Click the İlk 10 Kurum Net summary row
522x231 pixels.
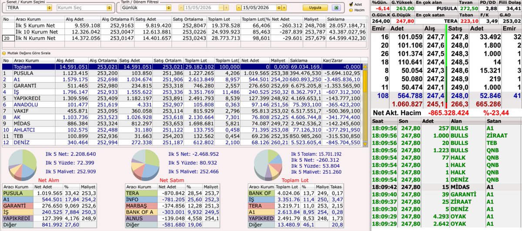click(x=185, y=32)
